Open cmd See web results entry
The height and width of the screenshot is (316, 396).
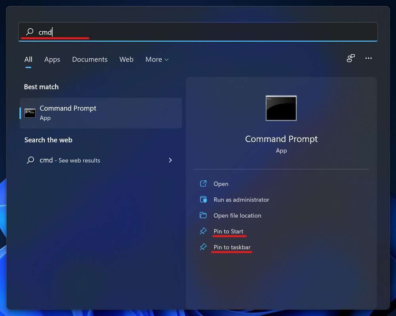click(x=101, y=160)
